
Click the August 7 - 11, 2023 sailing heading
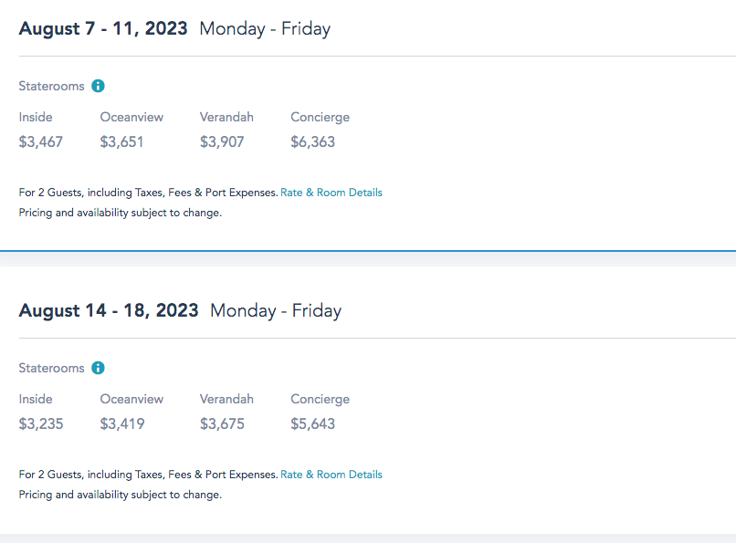click(103, 28)
